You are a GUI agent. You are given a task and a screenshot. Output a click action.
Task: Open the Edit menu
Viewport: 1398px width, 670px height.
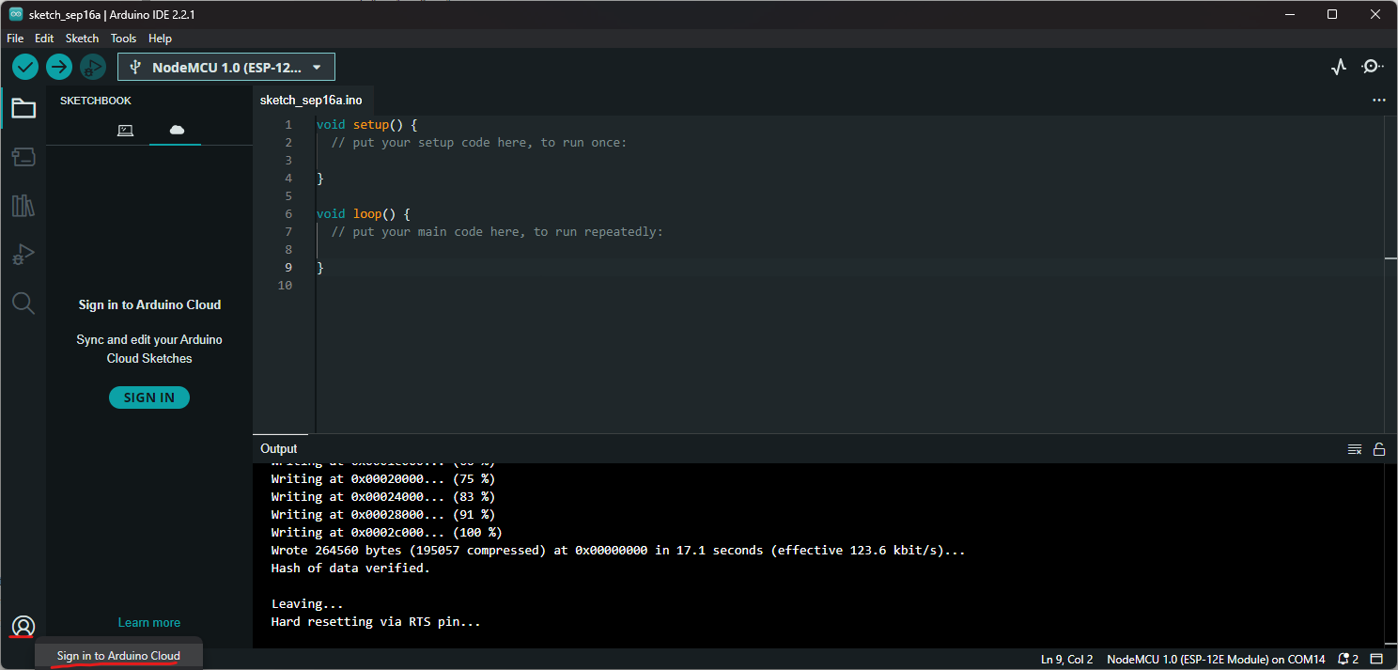[44, 39]
